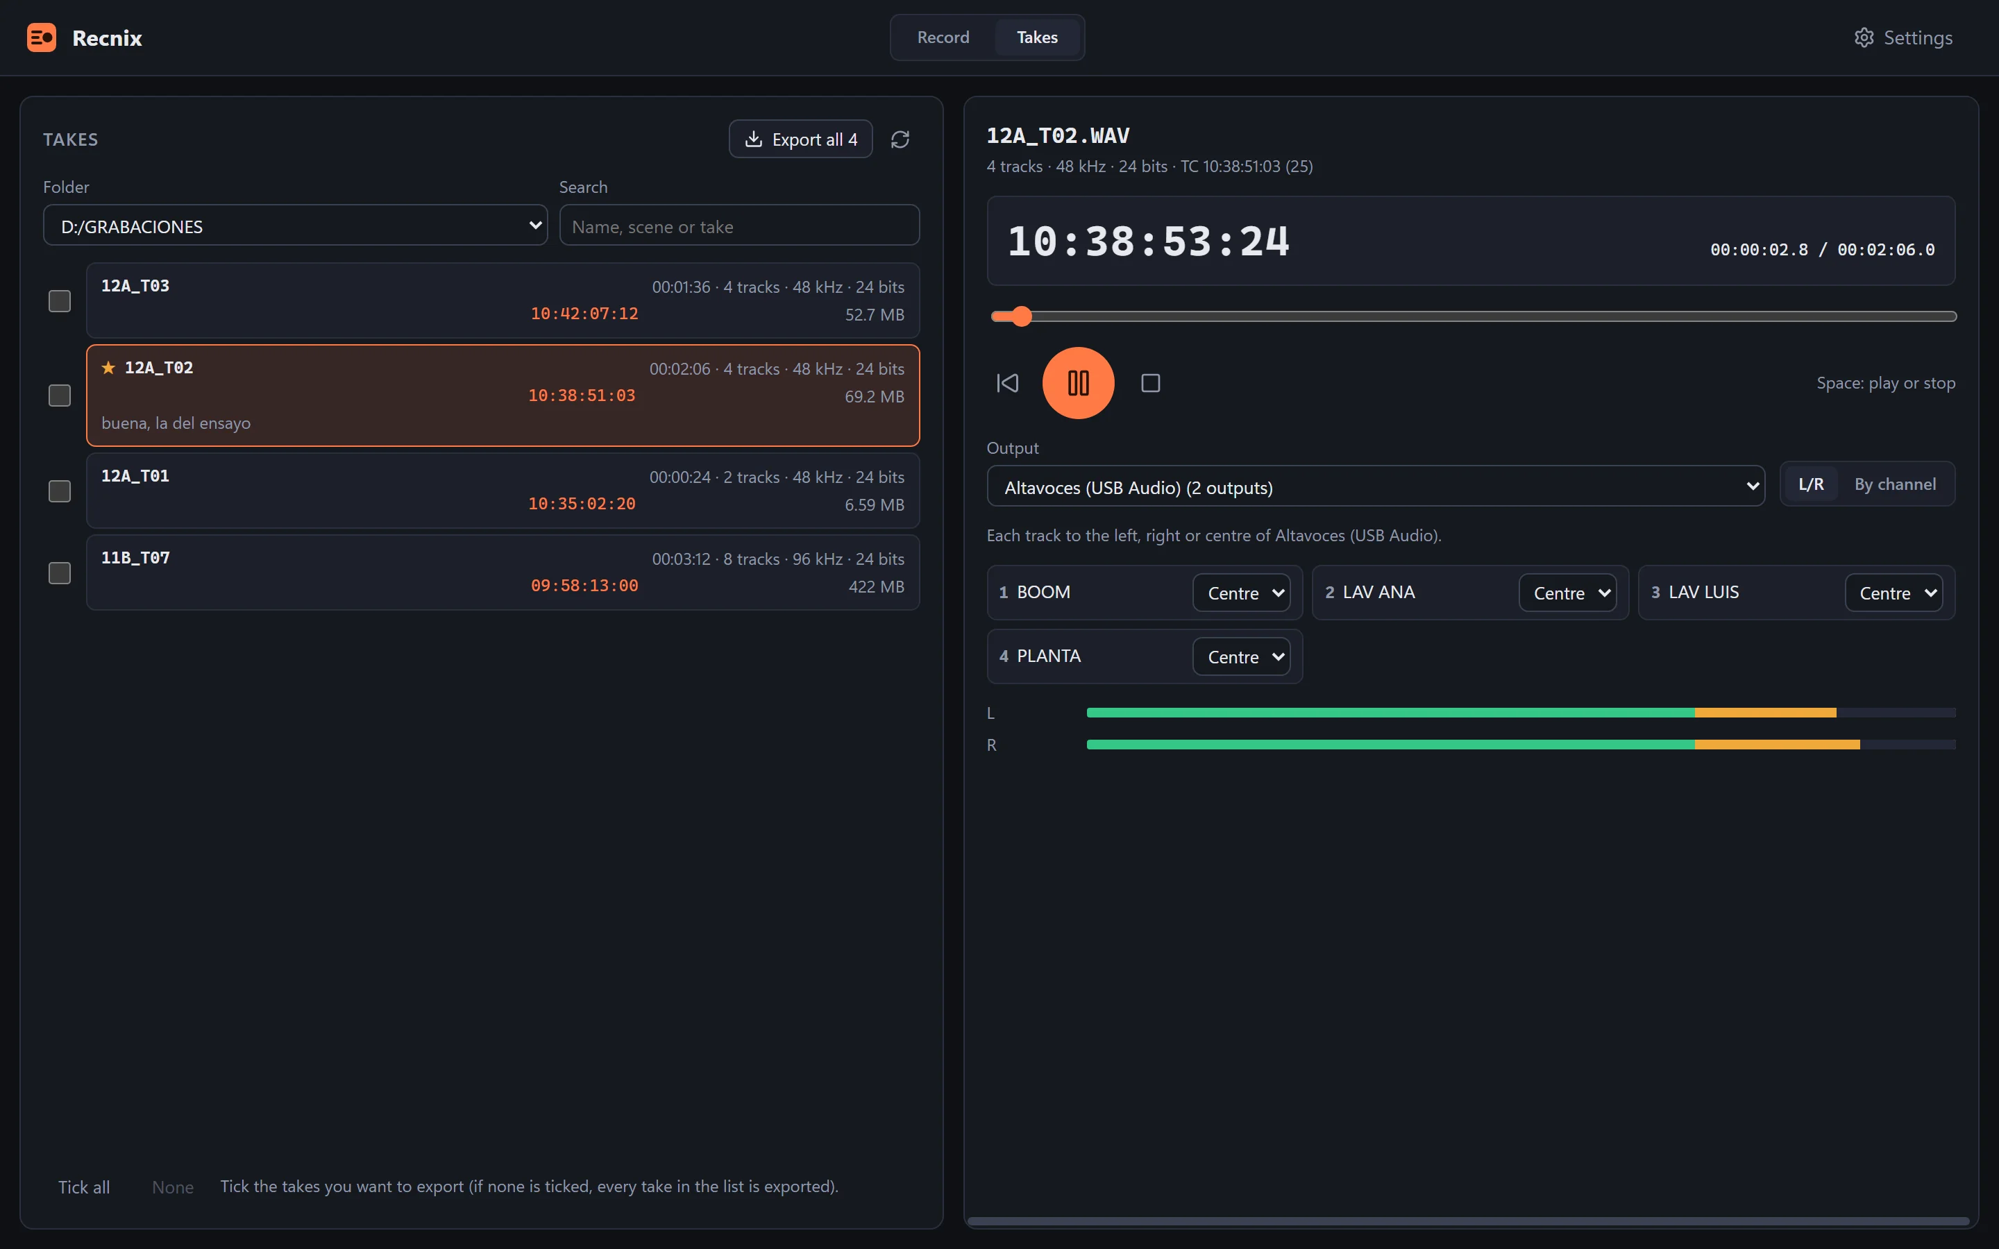
Task: Click the note "buena, la del ensayo"
Action: 176,423
